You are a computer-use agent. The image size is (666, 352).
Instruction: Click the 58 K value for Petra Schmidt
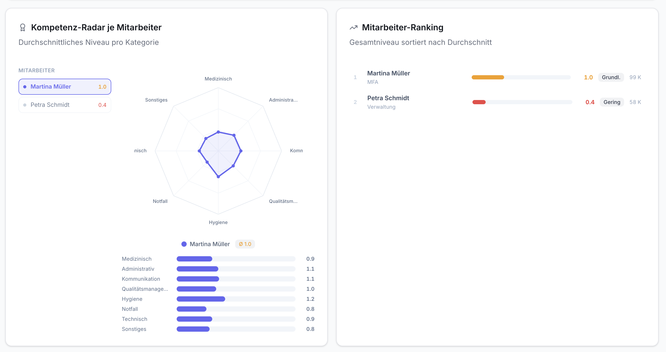coord(635,102)
